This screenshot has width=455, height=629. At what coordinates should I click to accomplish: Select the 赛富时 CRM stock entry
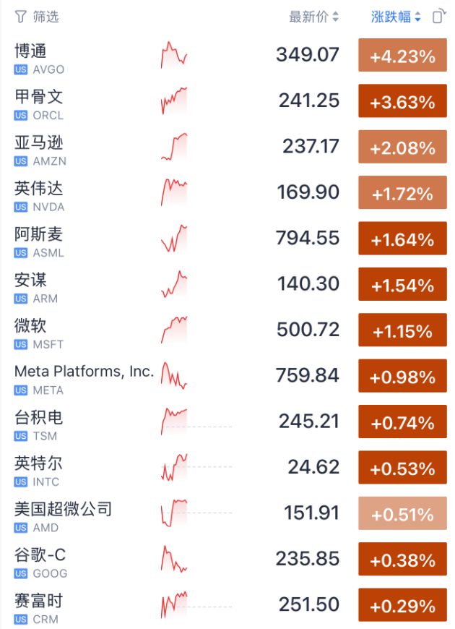point(227,604)
